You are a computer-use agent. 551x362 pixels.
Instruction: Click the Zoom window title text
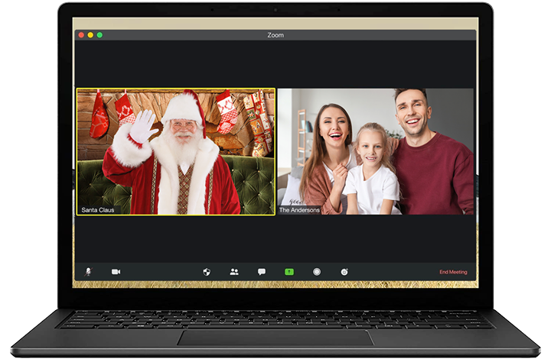pos(275,35)
